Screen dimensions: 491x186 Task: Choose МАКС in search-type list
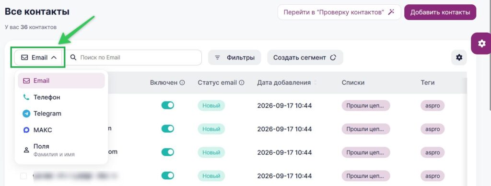coord(61,130)
